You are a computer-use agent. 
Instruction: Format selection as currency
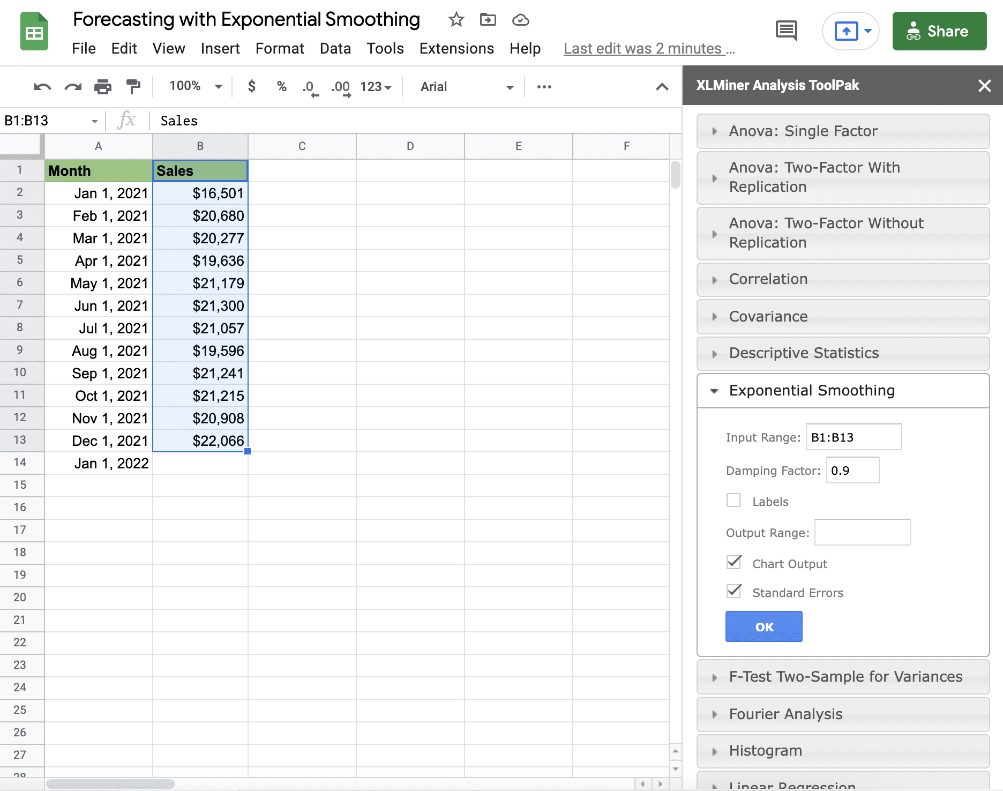pyautogui.click(x=251, y=87)
